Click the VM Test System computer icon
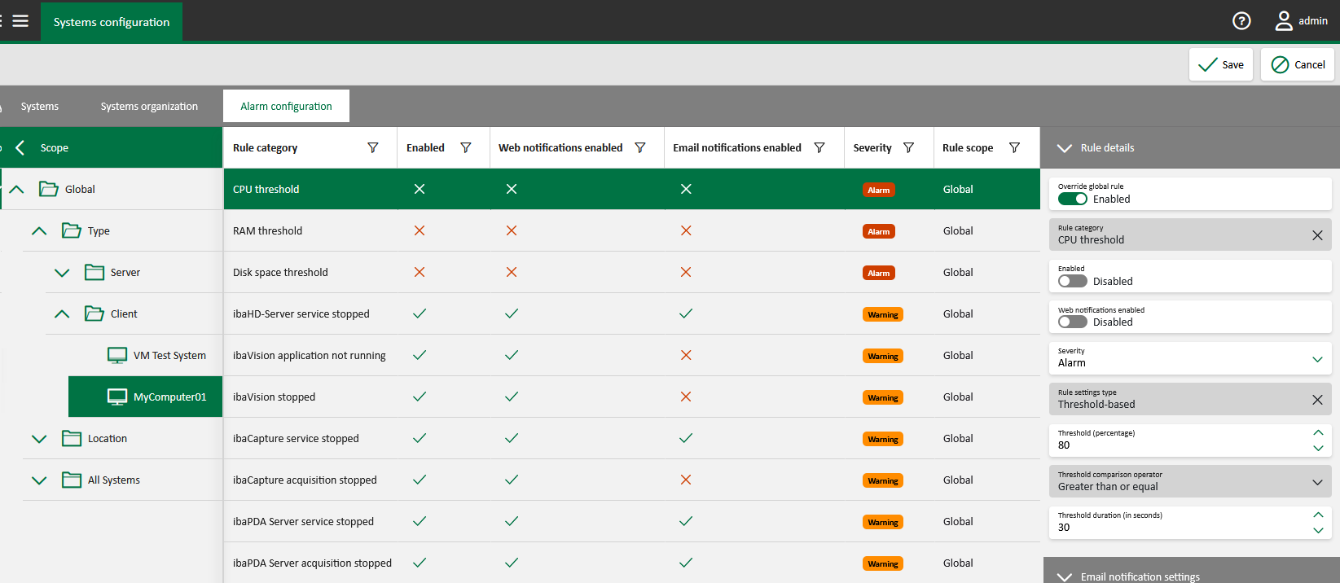1340x583 pixels. (x=117, y=355)
